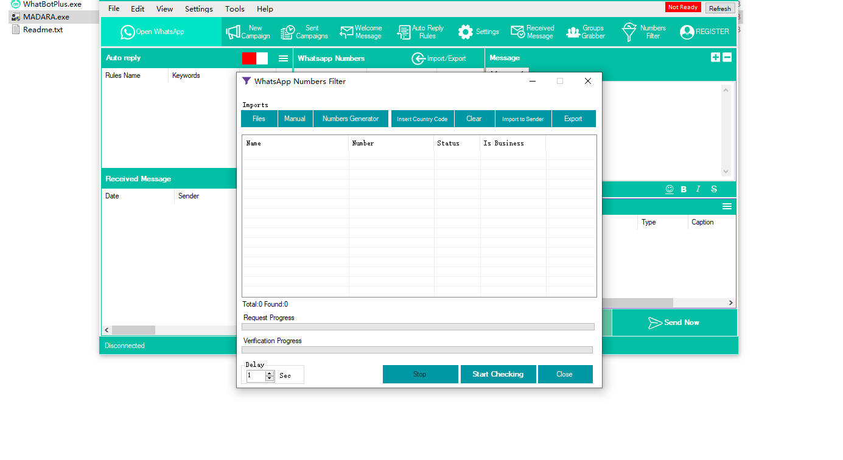Open the Auto reply hamburger menu
The height and width of the screenshot is (460, 843).
point(283,58)
